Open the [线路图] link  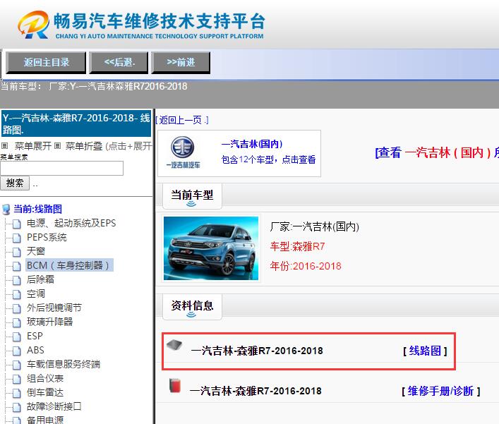pos(425,351)
